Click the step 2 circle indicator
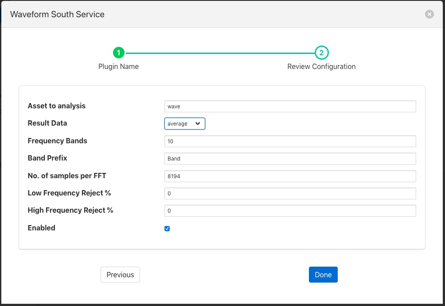Image resolution: width=445 pixels, height=306 pixels. tap(321, 53)
